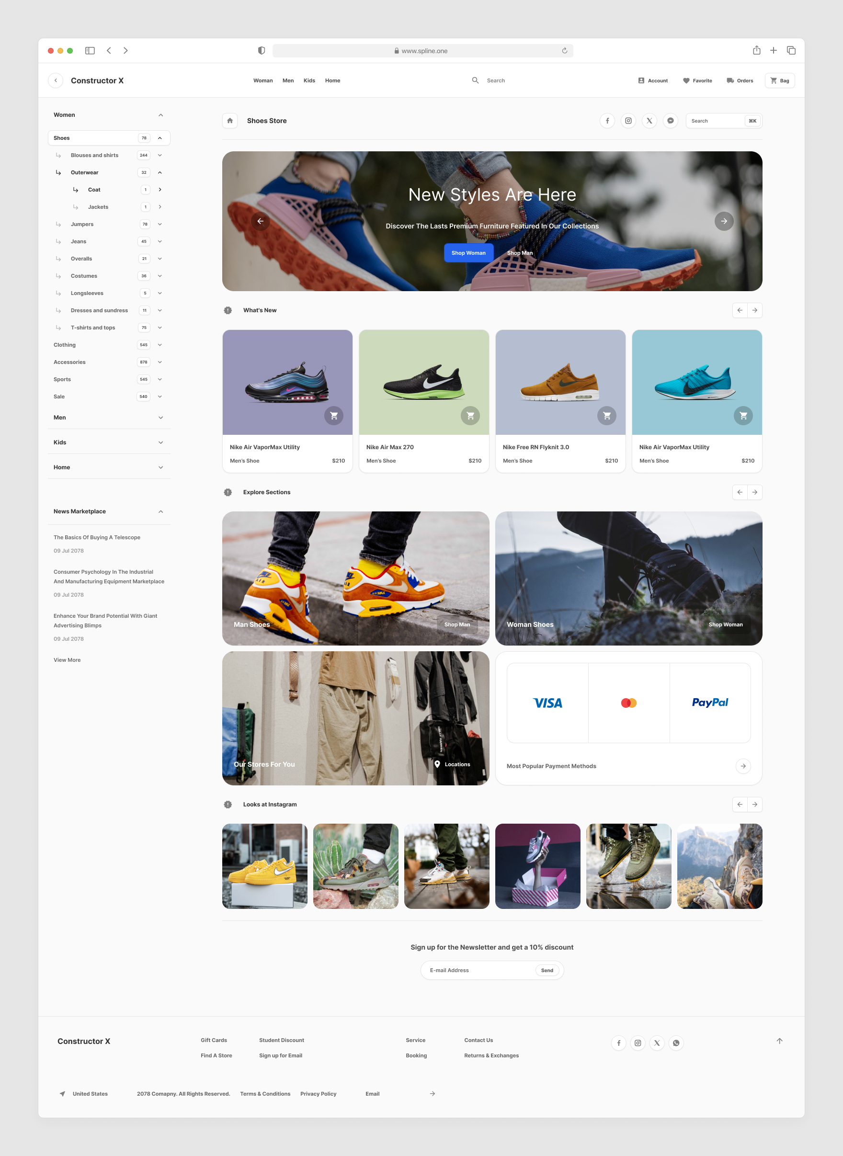Viewport: 843px width, 1156px height.
Task: Add Nike Air Max 270 to cart
Action: (470, 416)
